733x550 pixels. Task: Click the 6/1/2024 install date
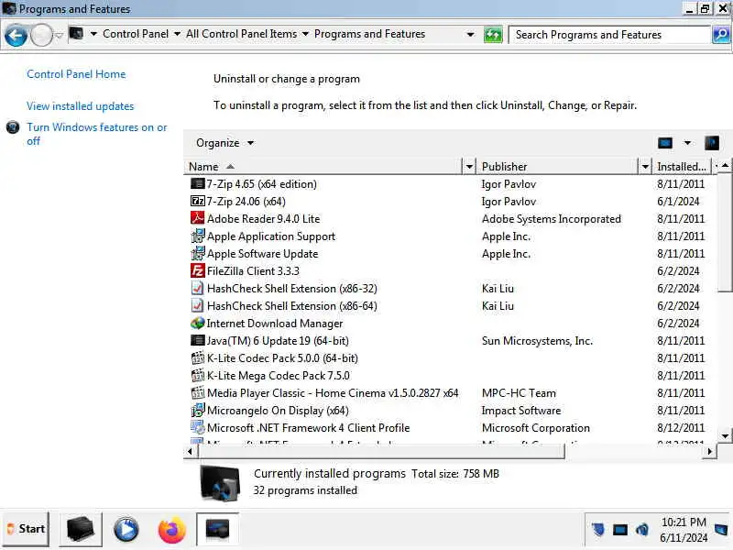[x=678, y=202]
